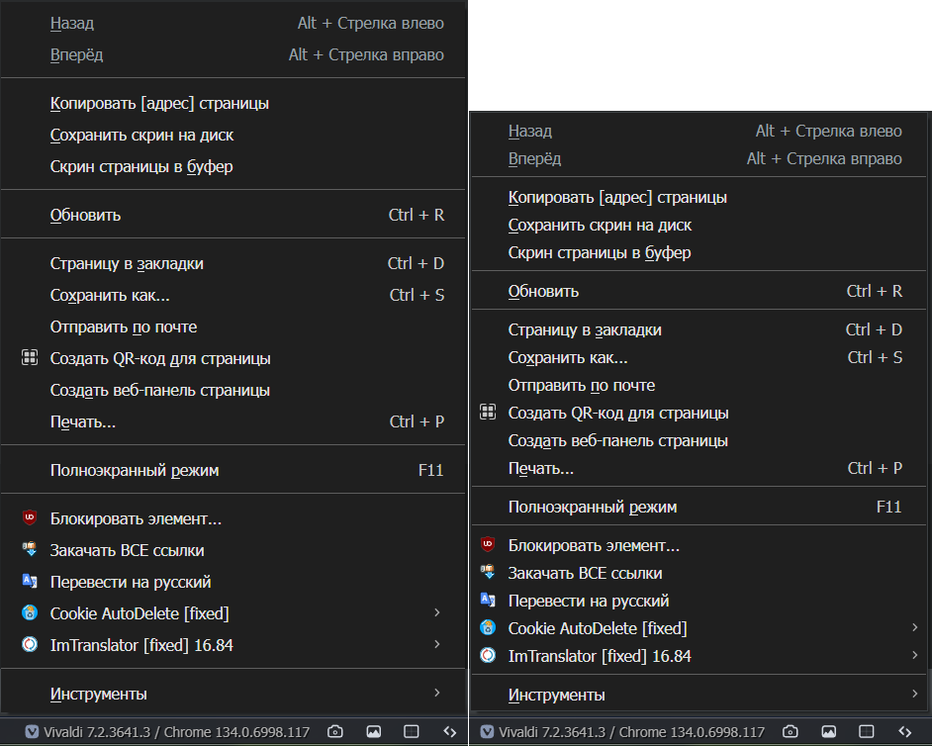Select Копировать [адрес] страницы in the left menu

point(233,104)
